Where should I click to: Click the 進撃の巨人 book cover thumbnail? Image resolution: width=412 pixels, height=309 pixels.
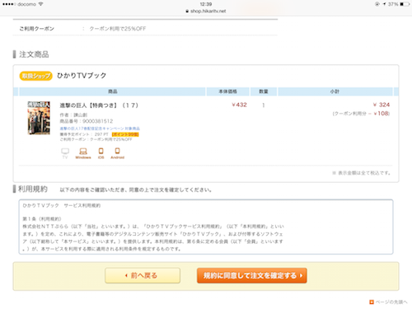39,118
